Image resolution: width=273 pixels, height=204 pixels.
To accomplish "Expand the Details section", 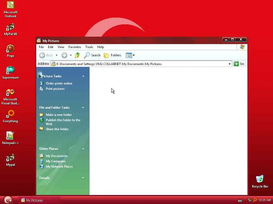I will pyautogui.click(x=83, y=178).
